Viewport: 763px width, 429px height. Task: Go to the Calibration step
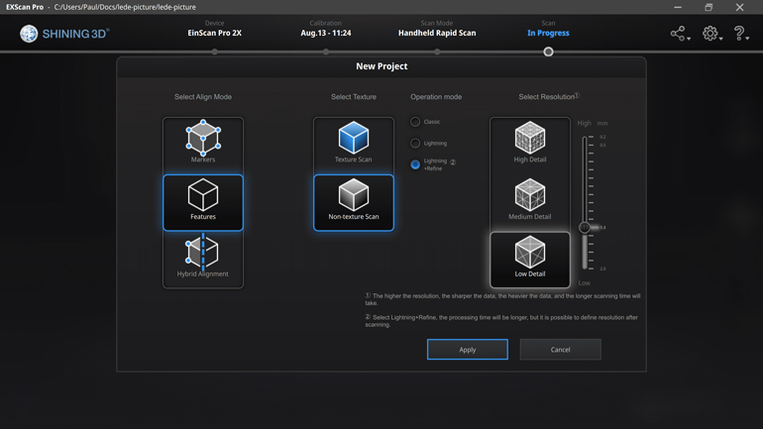tap(325, 33)
